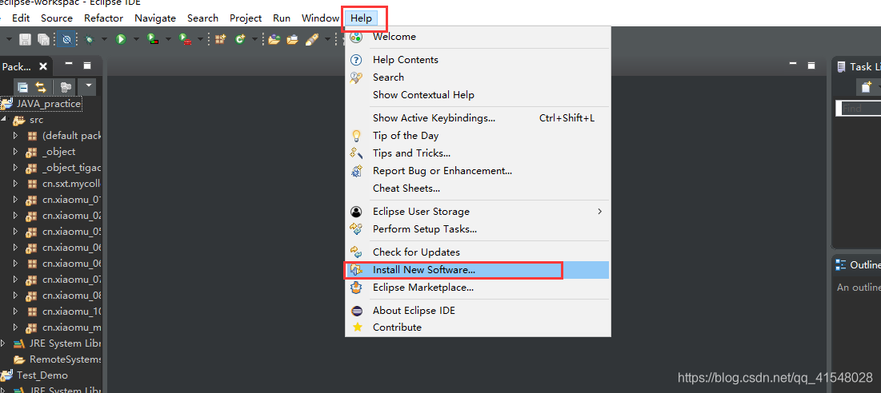The image size is (881, 393).
Task: Open Package Explorer view menu arrow
Action: click(x=87, y=87)
